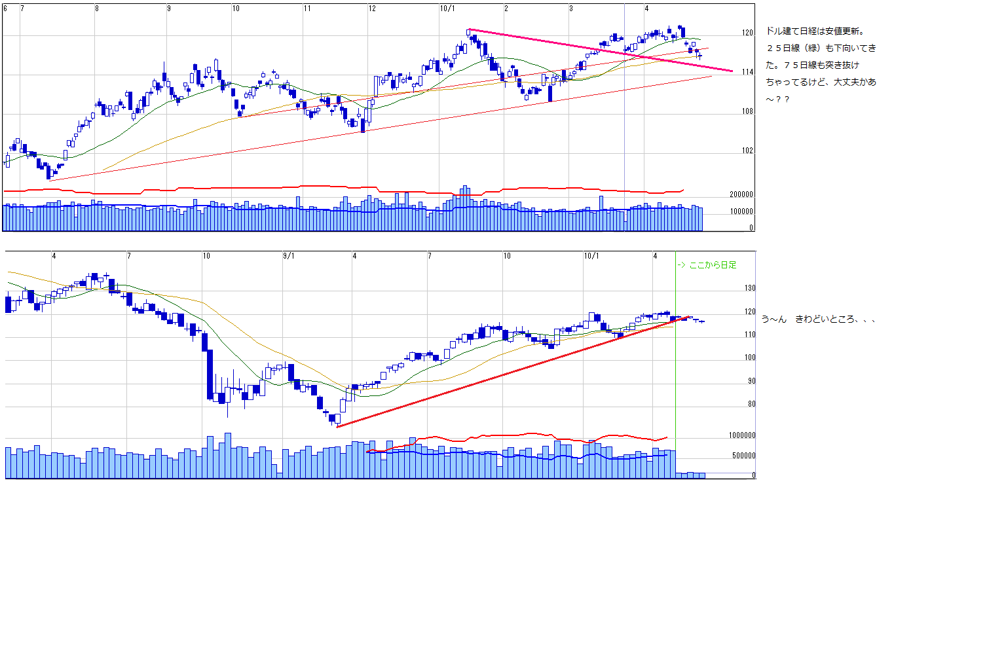Click the 102 price label on top chart
The height and width of the screenshot is (656, 1006).
pos(747,151)
